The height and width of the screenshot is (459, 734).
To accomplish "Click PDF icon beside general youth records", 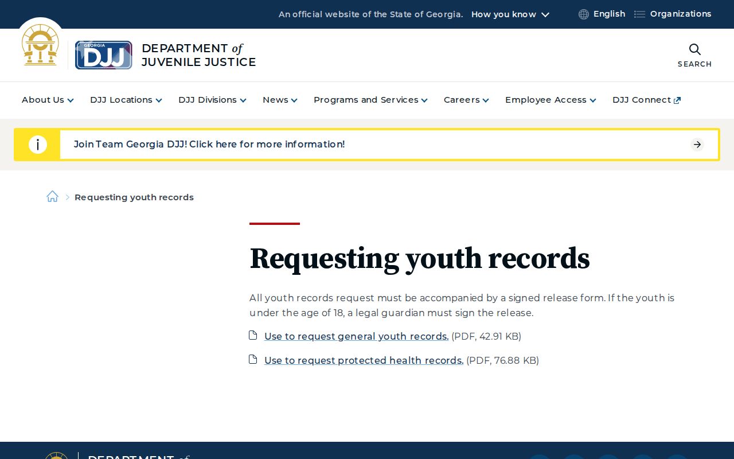I will click(253, 335).
